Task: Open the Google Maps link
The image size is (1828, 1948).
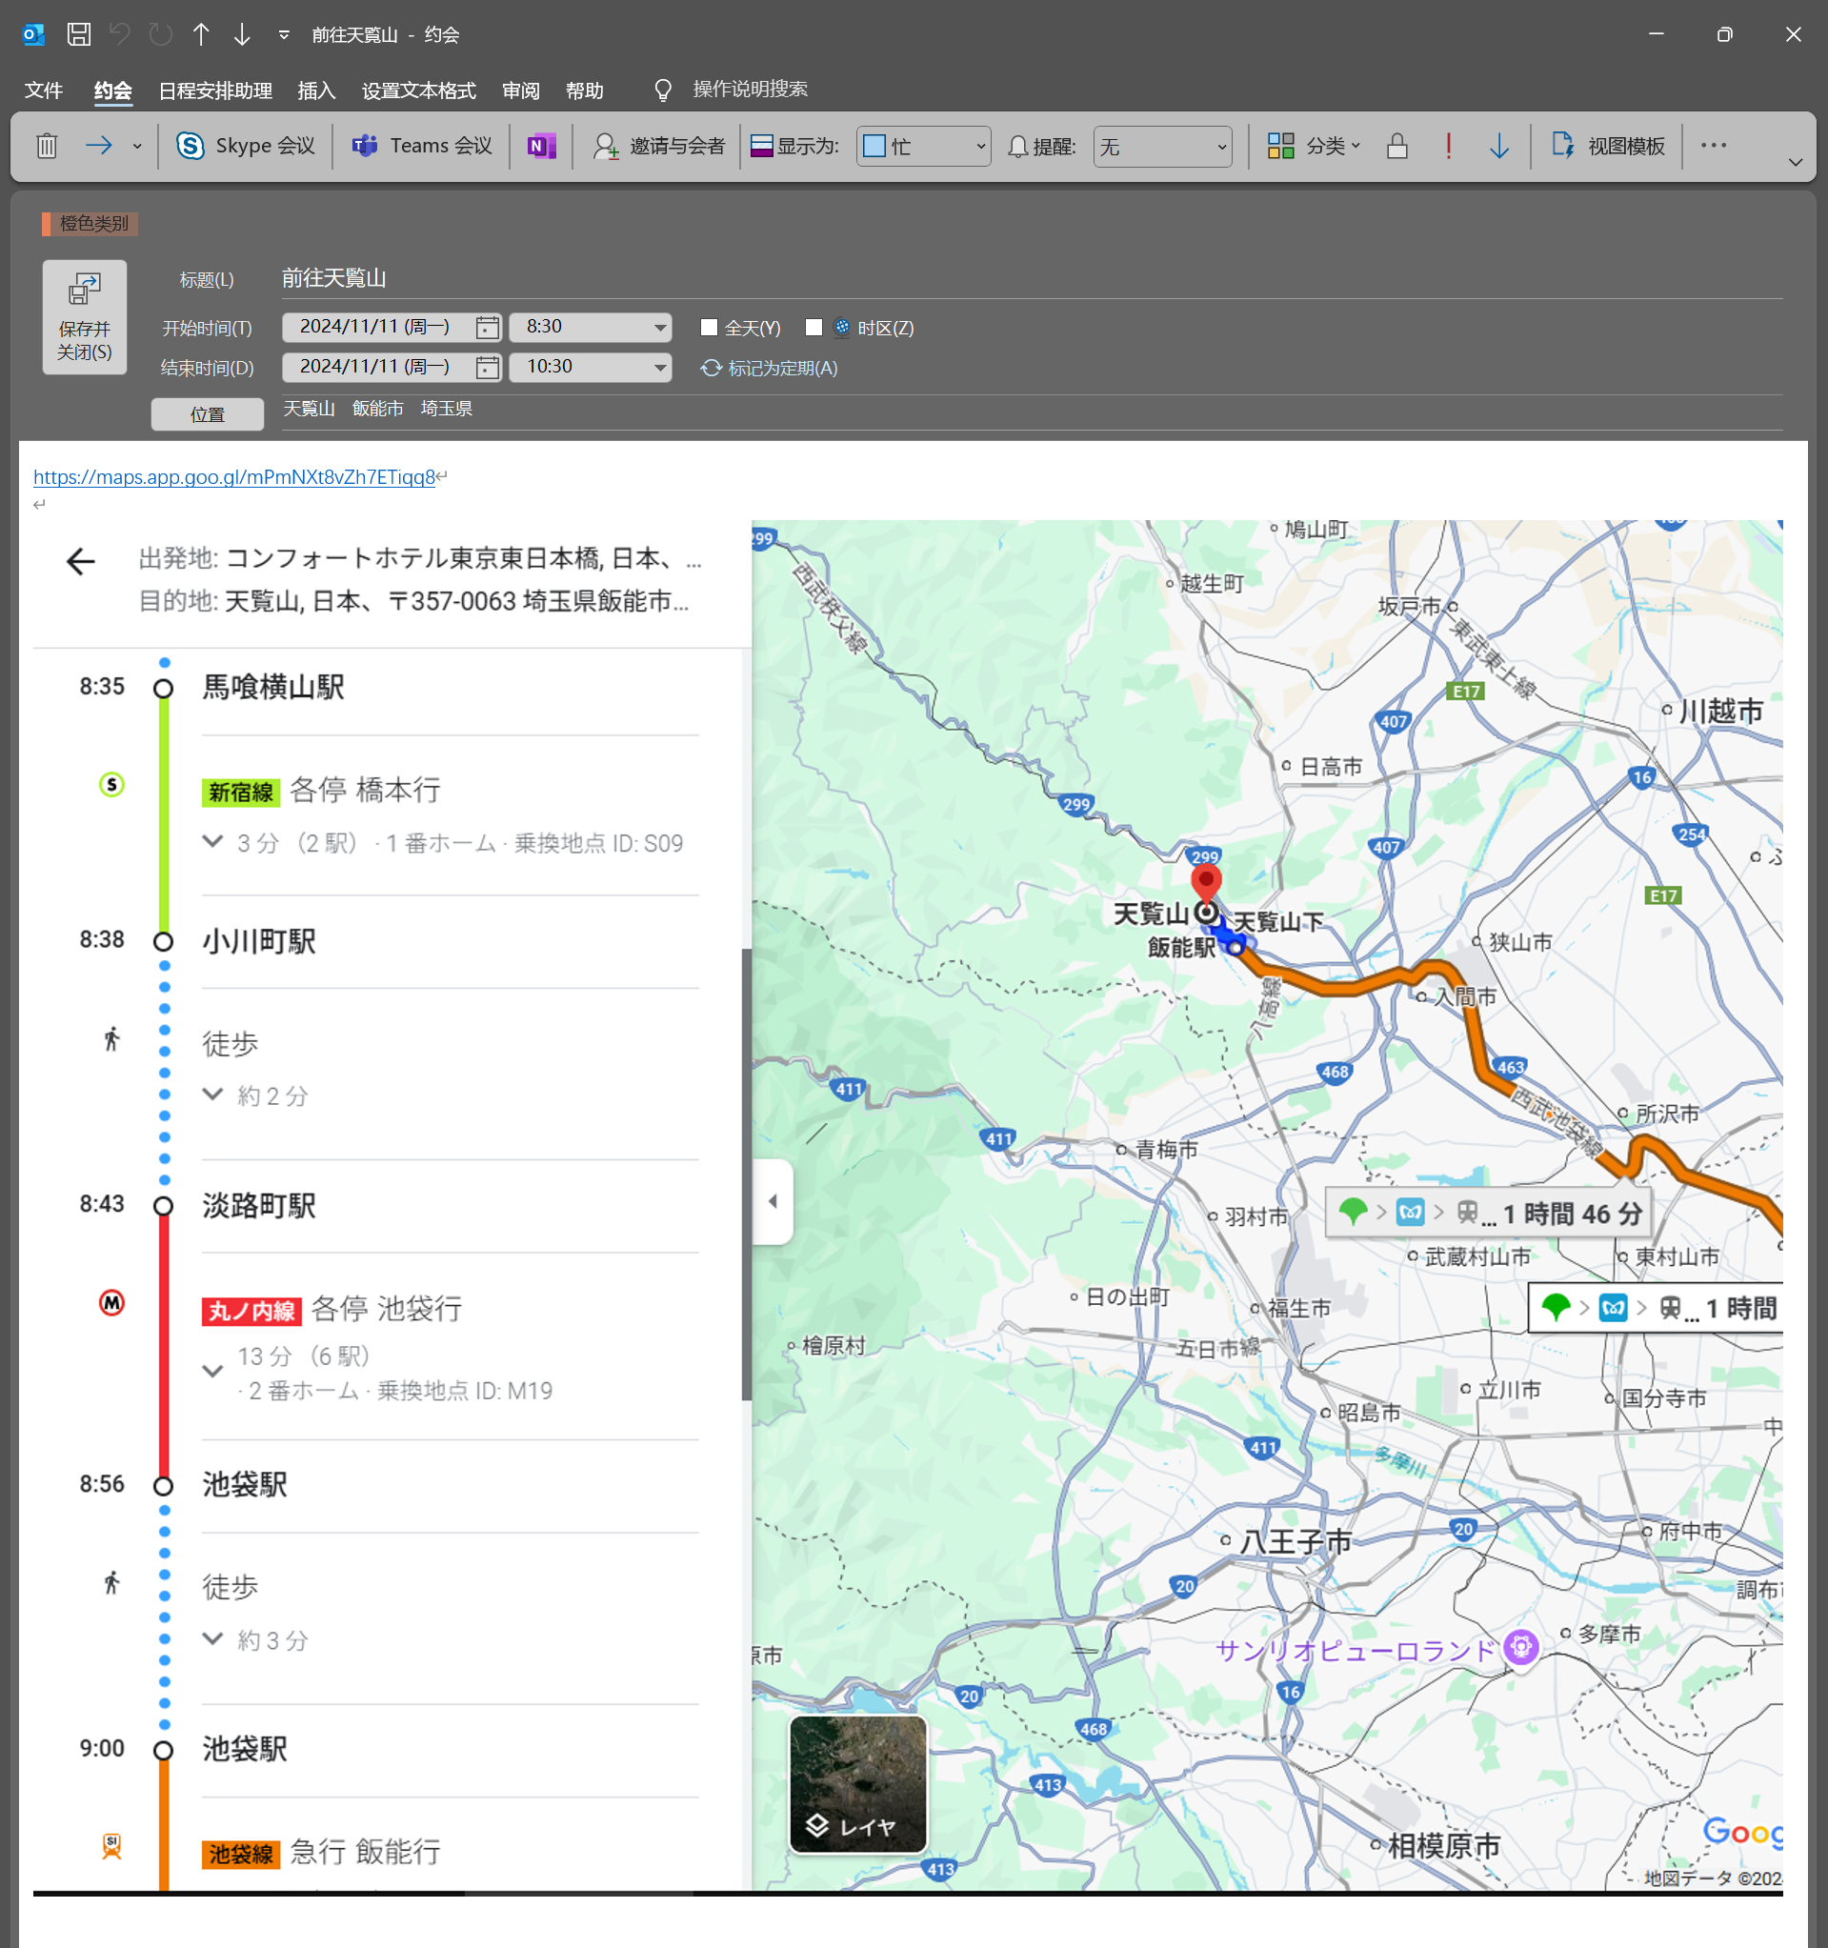Action: (x=234, y=477)
